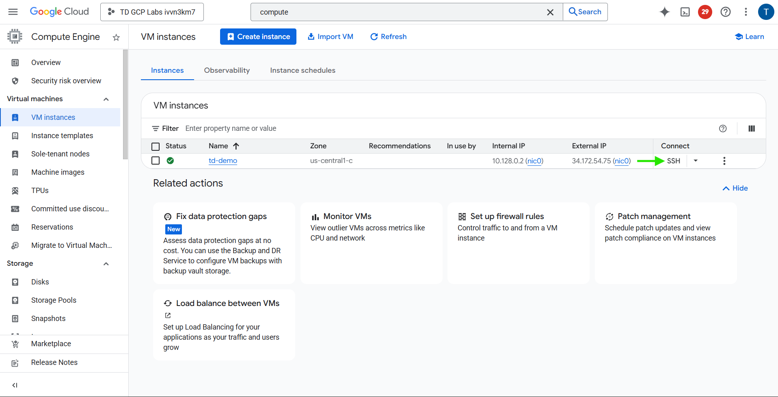Viewport: 778px width, 397px height.
Task: Open the SSH connection options dropdown
Action: click(695, 161)
